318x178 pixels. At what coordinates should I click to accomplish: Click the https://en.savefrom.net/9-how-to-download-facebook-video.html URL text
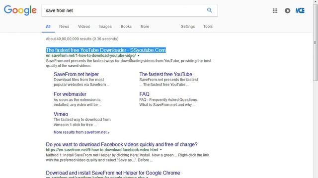[x=102, y=150]
